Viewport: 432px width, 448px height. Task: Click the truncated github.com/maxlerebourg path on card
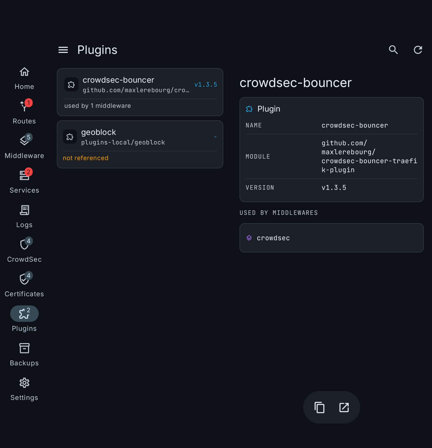point(136,90)
